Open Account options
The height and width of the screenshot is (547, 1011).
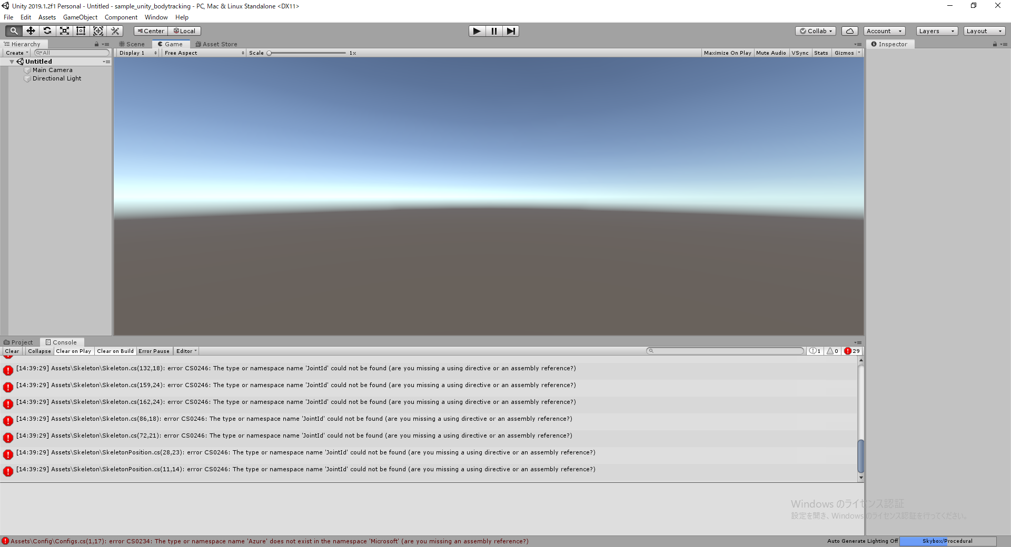point(883,31)
